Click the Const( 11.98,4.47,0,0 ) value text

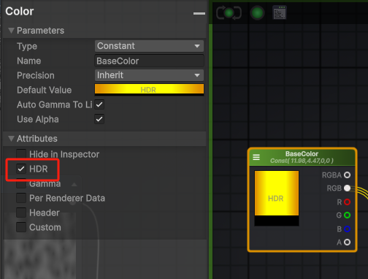(x=302, y=161)
